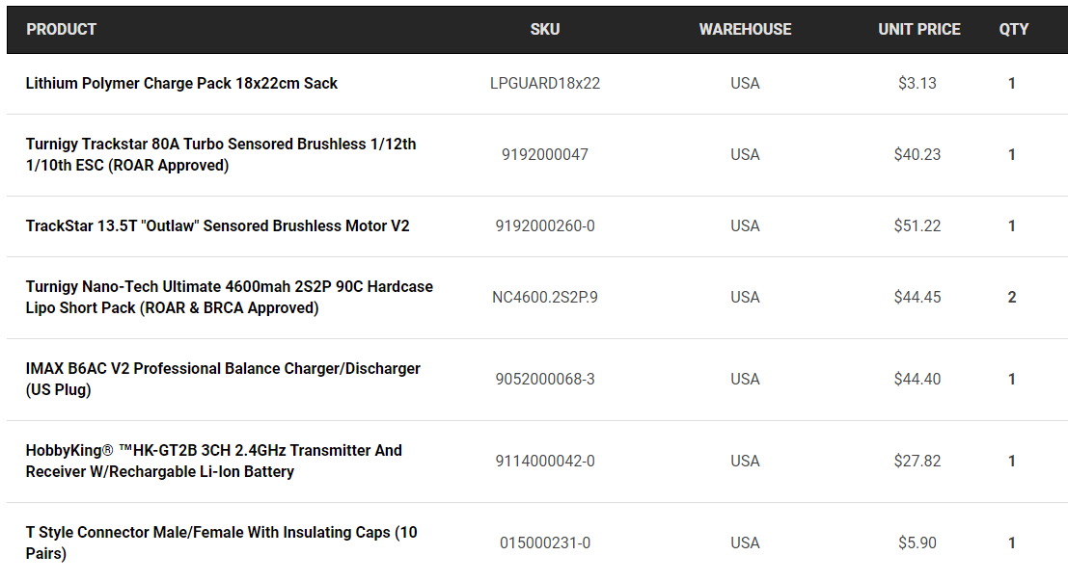Open T Style Connector Male/Female product
1068x582 pixels.
point(221,542)
